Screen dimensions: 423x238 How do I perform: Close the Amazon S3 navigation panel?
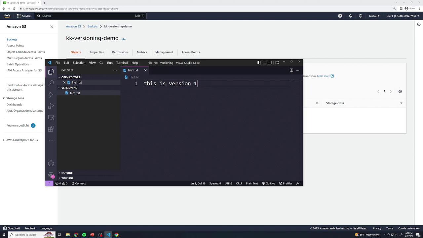(52, 26)
